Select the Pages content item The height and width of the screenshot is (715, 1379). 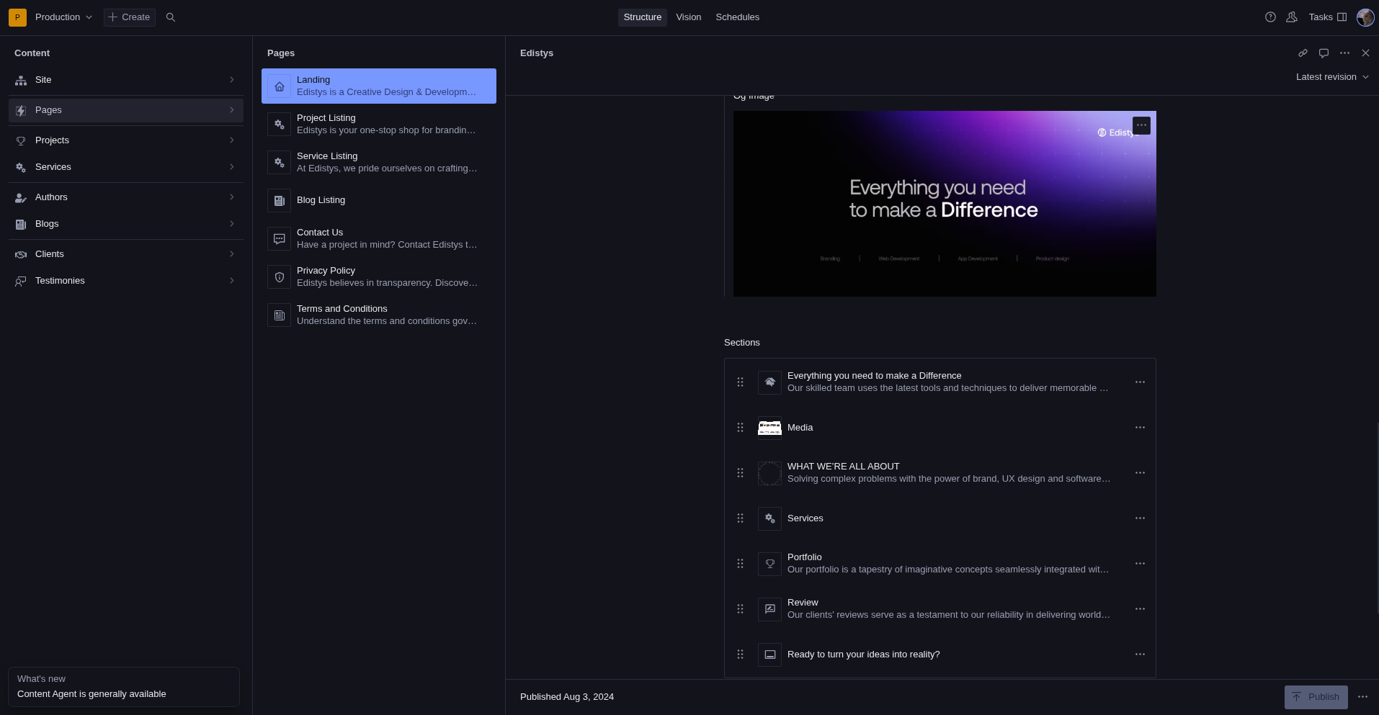[x=126, y=110]
